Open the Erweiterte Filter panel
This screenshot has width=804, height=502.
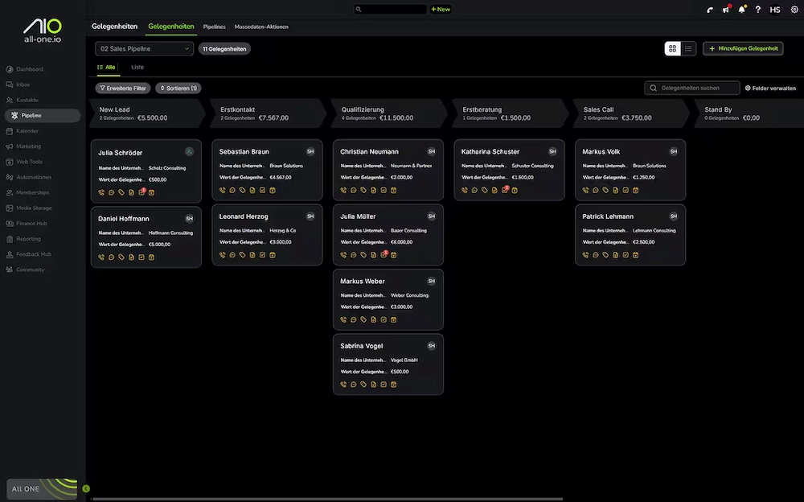pos(123,88)
